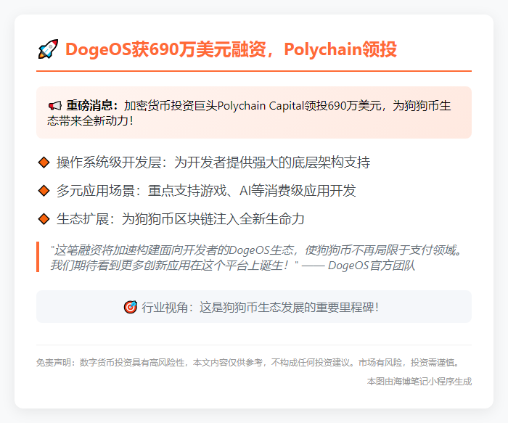Click the megaphone icon beside 重磅消息

pos(54,106)
